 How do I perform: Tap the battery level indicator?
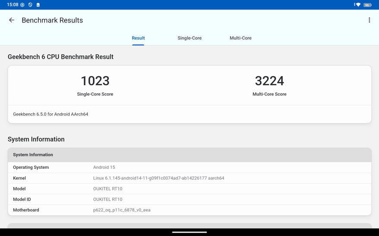tap(367, 5)
